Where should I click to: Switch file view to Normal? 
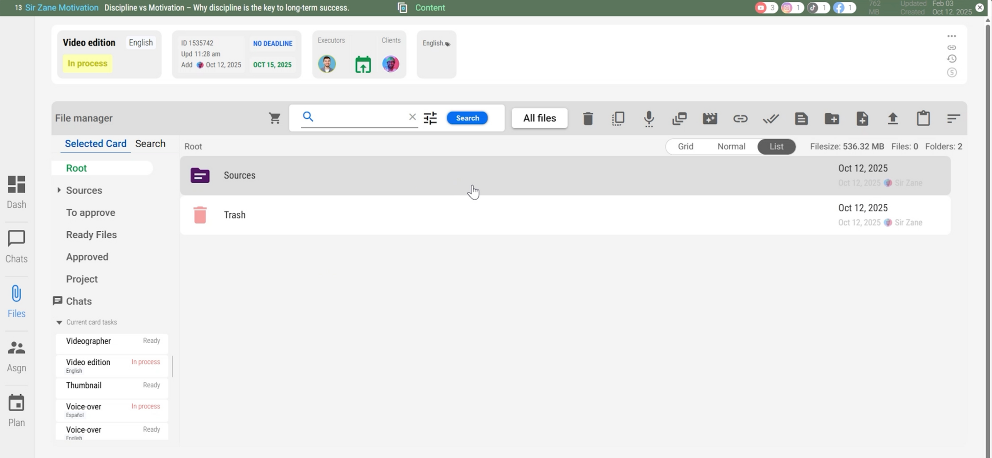click(731, 146)
